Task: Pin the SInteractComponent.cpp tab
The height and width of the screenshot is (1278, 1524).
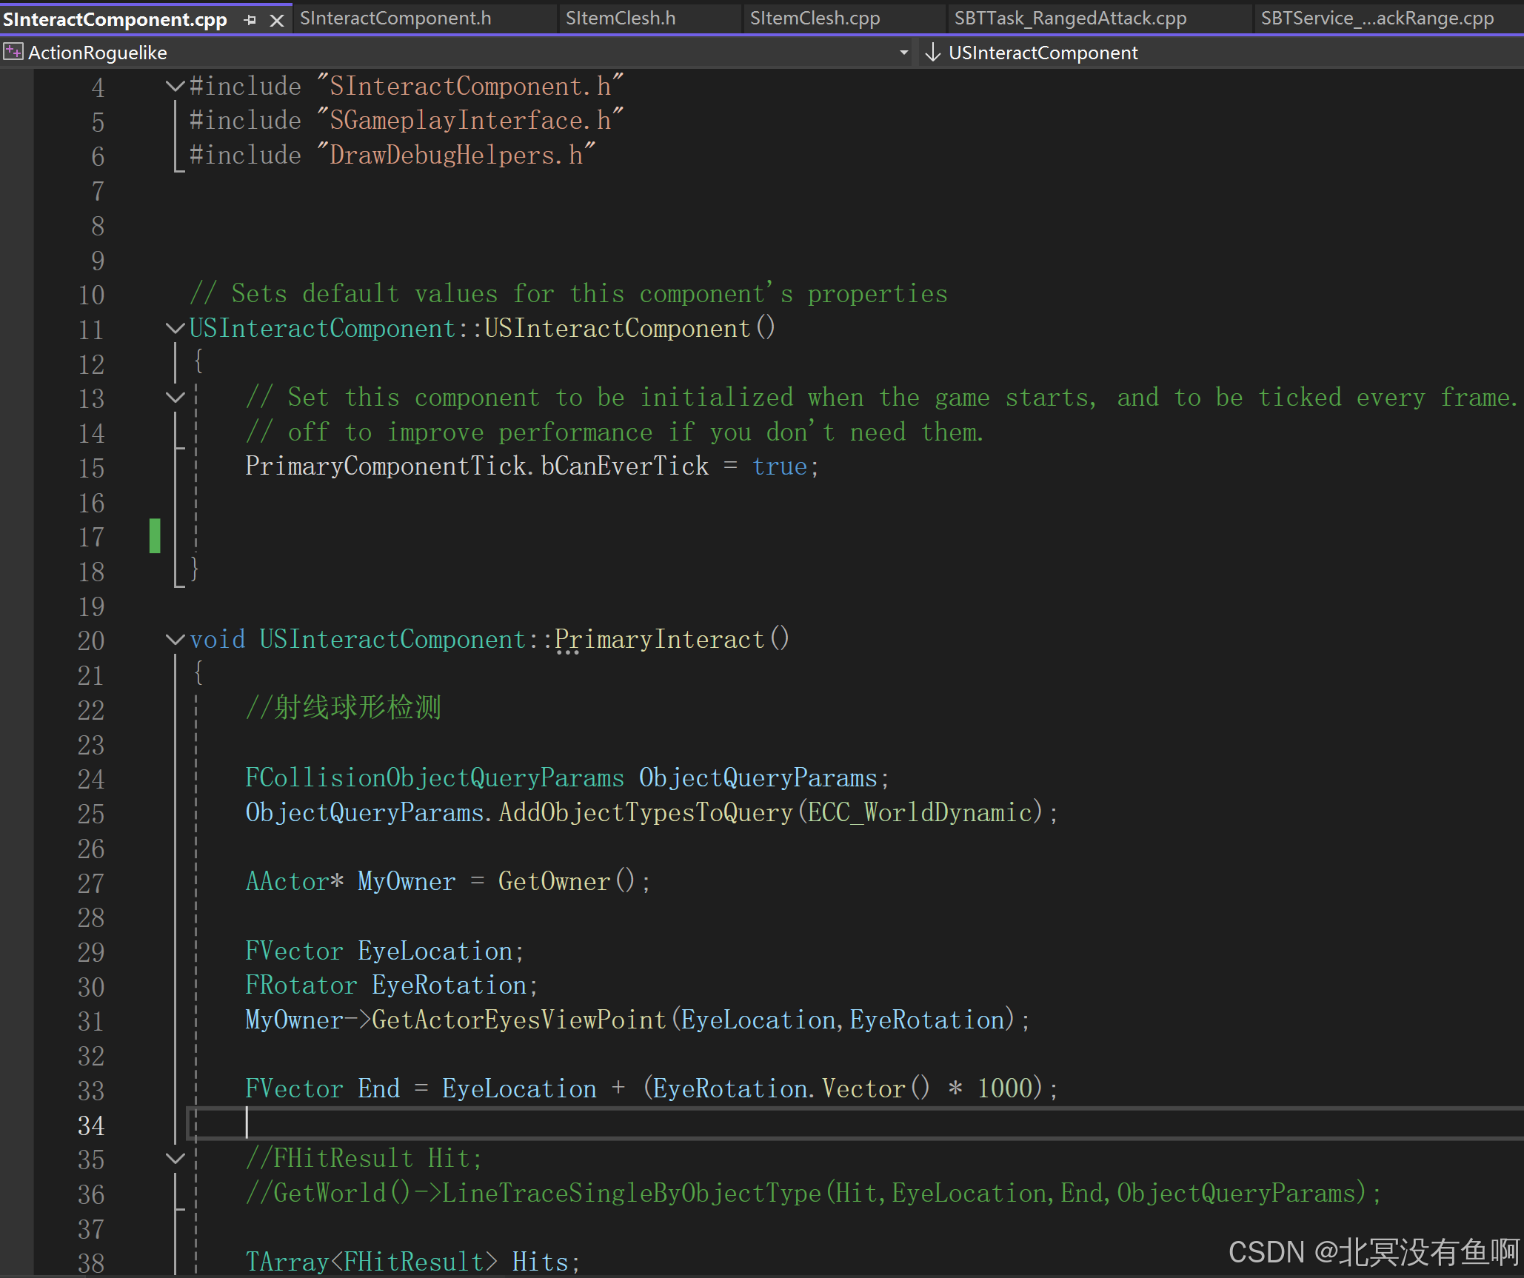Action: coord(250,20)
